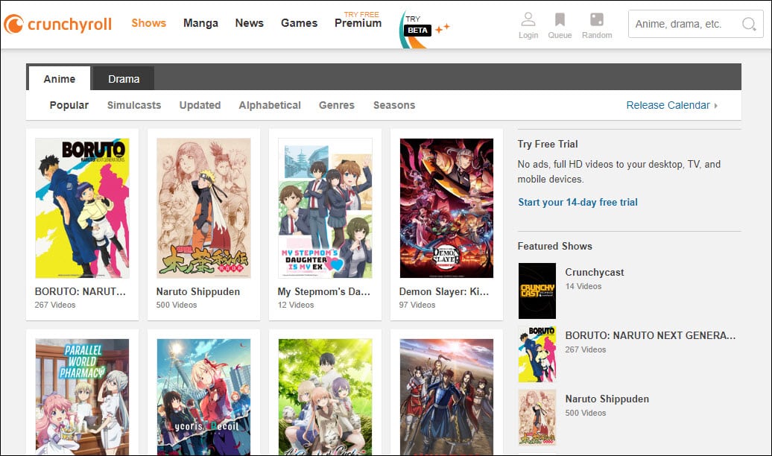
Task: Open My Stepmom's Daughter Is My Ex poster
Action: pos(325,209)
